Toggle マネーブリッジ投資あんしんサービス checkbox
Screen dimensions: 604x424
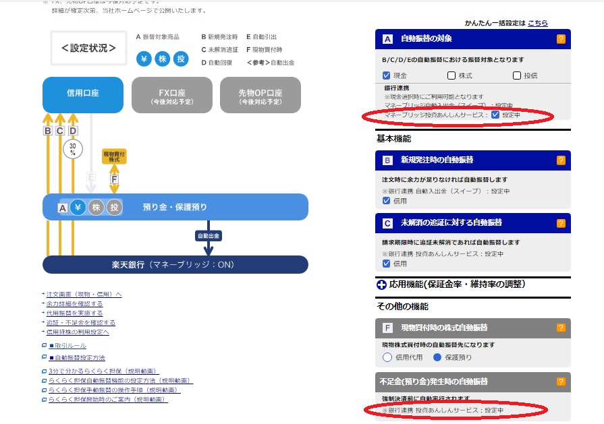pyautogui.click(x=495, y=115)
